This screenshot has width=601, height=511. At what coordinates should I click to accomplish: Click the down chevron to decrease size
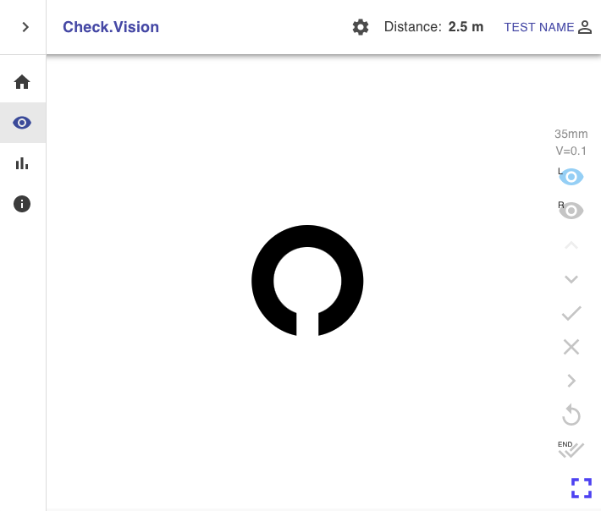(x=571, y=279)
